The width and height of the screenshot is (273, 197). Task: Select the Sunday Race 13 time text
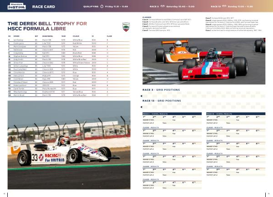(240, 7)
